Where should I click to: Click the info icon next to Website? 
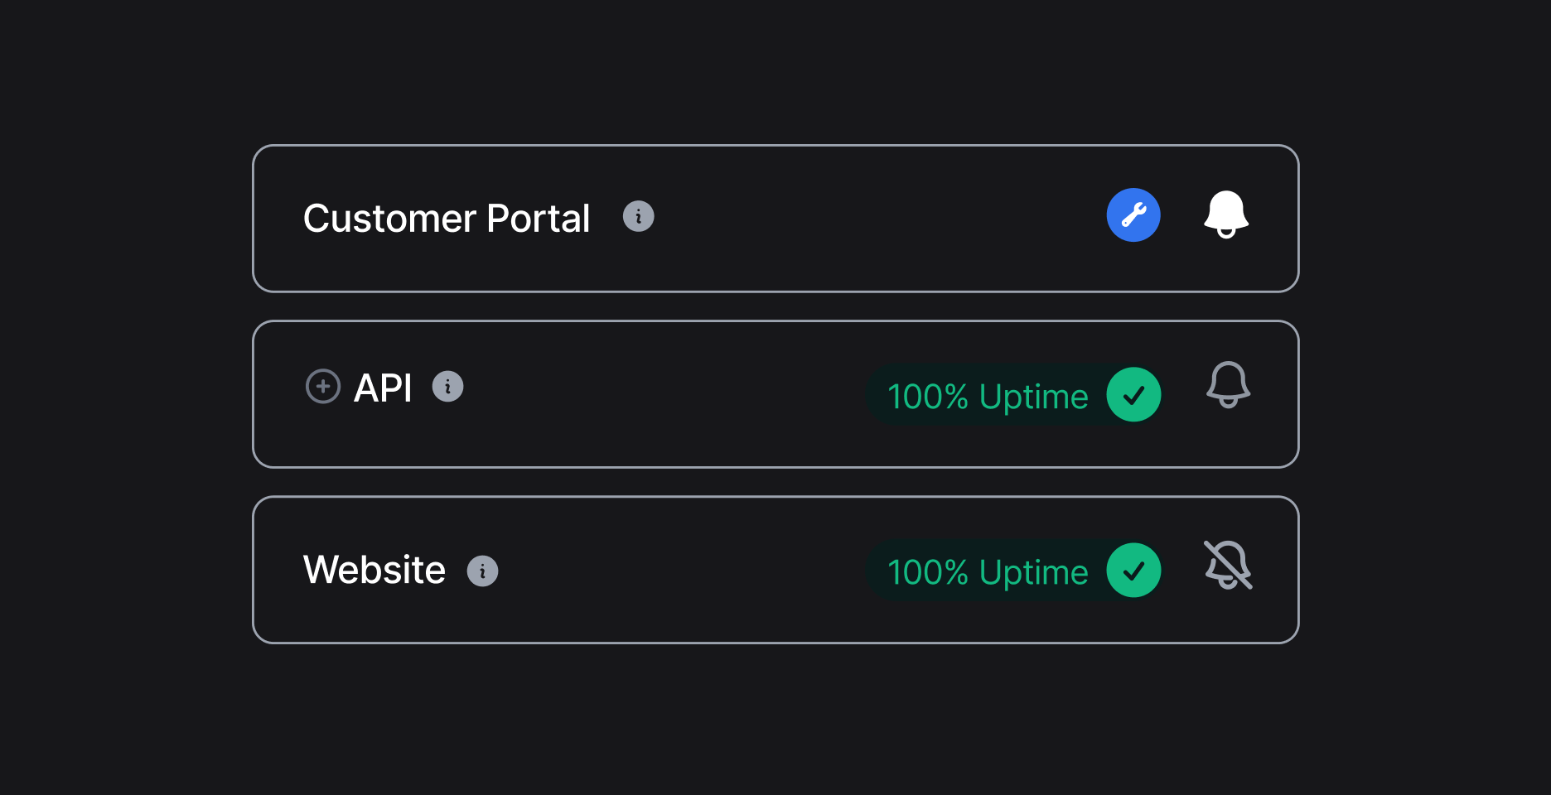pos(483,570)
